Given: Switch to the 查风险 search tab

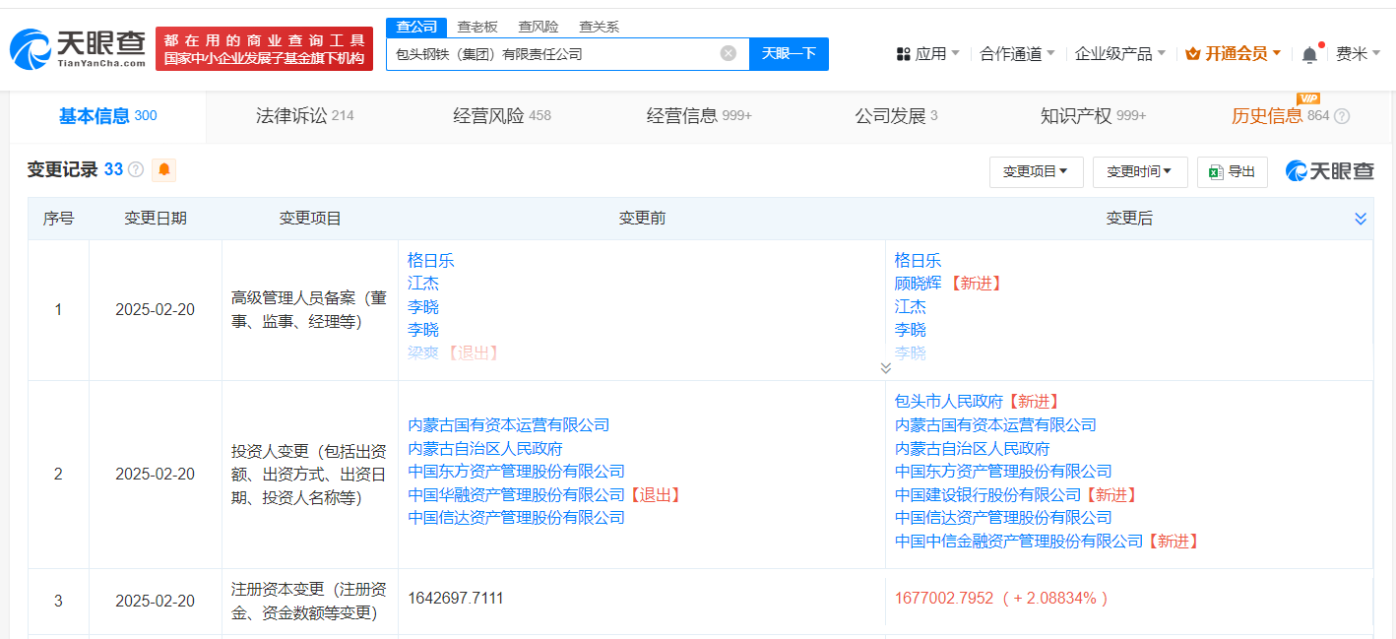Looking at the screenshot, I should pyautogui.click(x=539, y=28).
